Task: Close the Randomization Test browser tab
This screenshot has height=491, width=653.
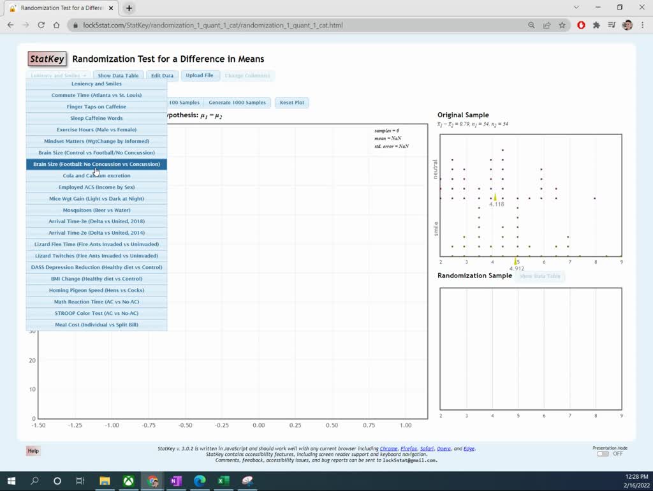Action: (x=111, y=8)
